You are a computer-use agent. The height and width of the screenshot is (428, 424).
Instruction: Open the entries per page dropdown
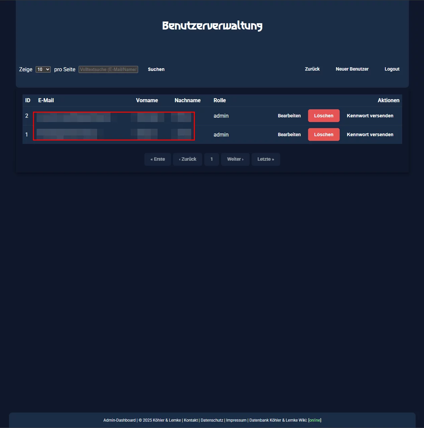(x=43, y=69)
